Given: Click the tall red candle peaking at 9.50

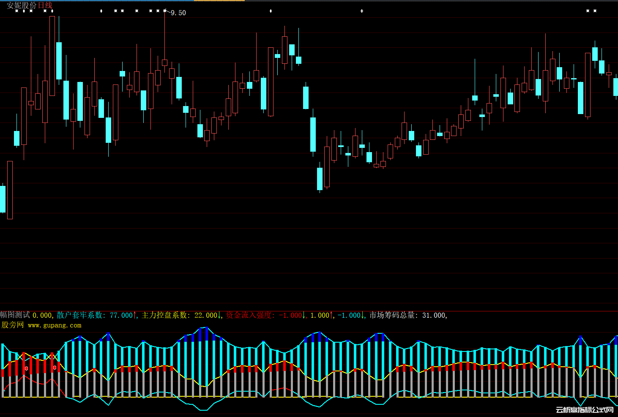Looking at the screenshot, I should (x=164, y=63).
